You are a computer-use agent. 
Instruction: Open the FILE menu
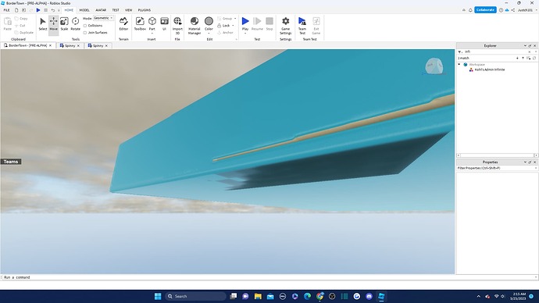(x=6, y=10)
